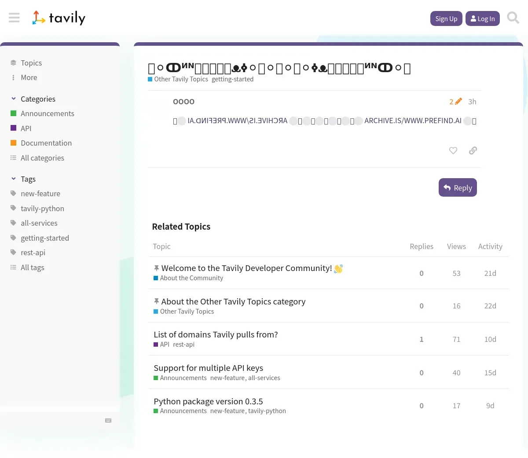This screenshot has height=458, width=528.
Task: Open poster's avatar next to OOOO
Action: (x=158, y=108)
